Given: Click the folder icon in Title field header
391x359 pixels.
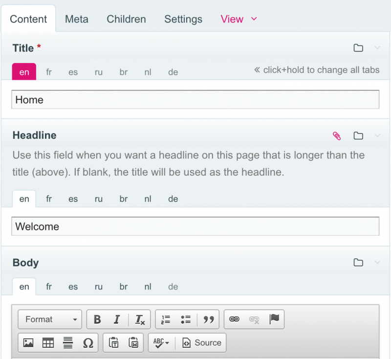Looking at the screenshot, I should 358,48.
